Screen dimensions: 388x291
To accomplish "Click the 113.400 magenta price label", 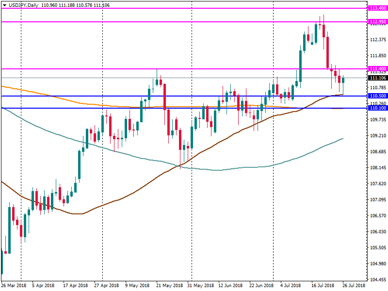I will [x=378, y=8].
